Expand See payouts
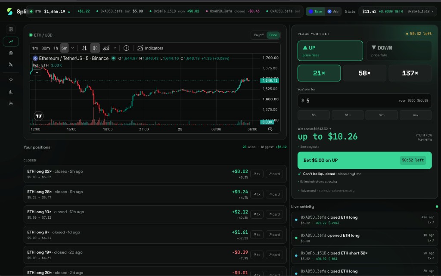 [309, 147]
